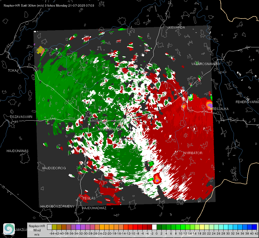
Task: Click the road number 37 marker
Action: (x=8, y=45)
